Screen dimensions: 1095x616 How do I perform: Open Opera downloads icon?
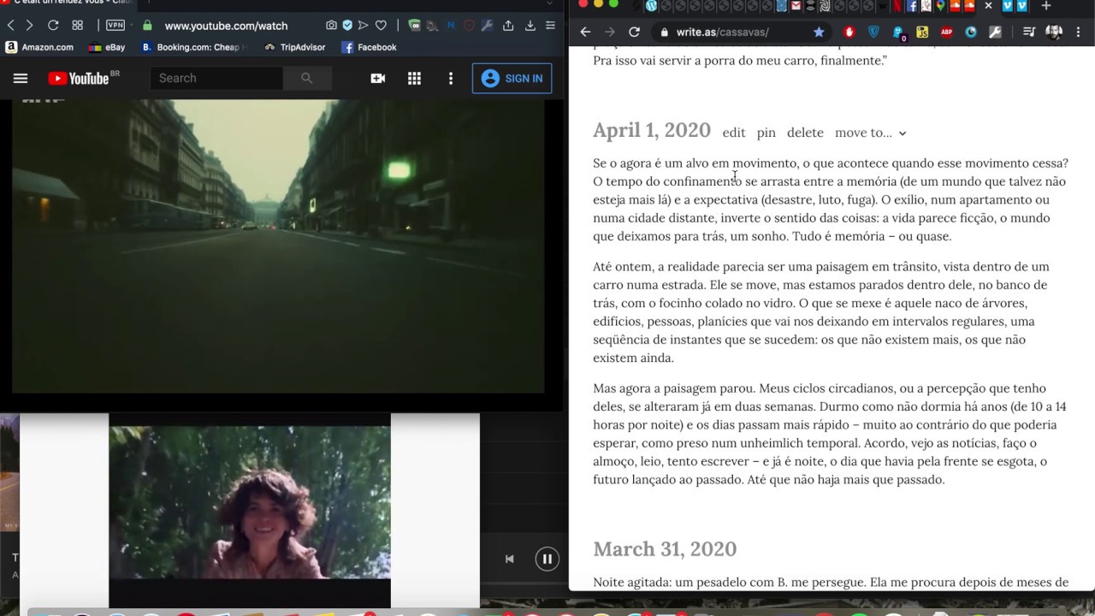[x=530, y=26]
